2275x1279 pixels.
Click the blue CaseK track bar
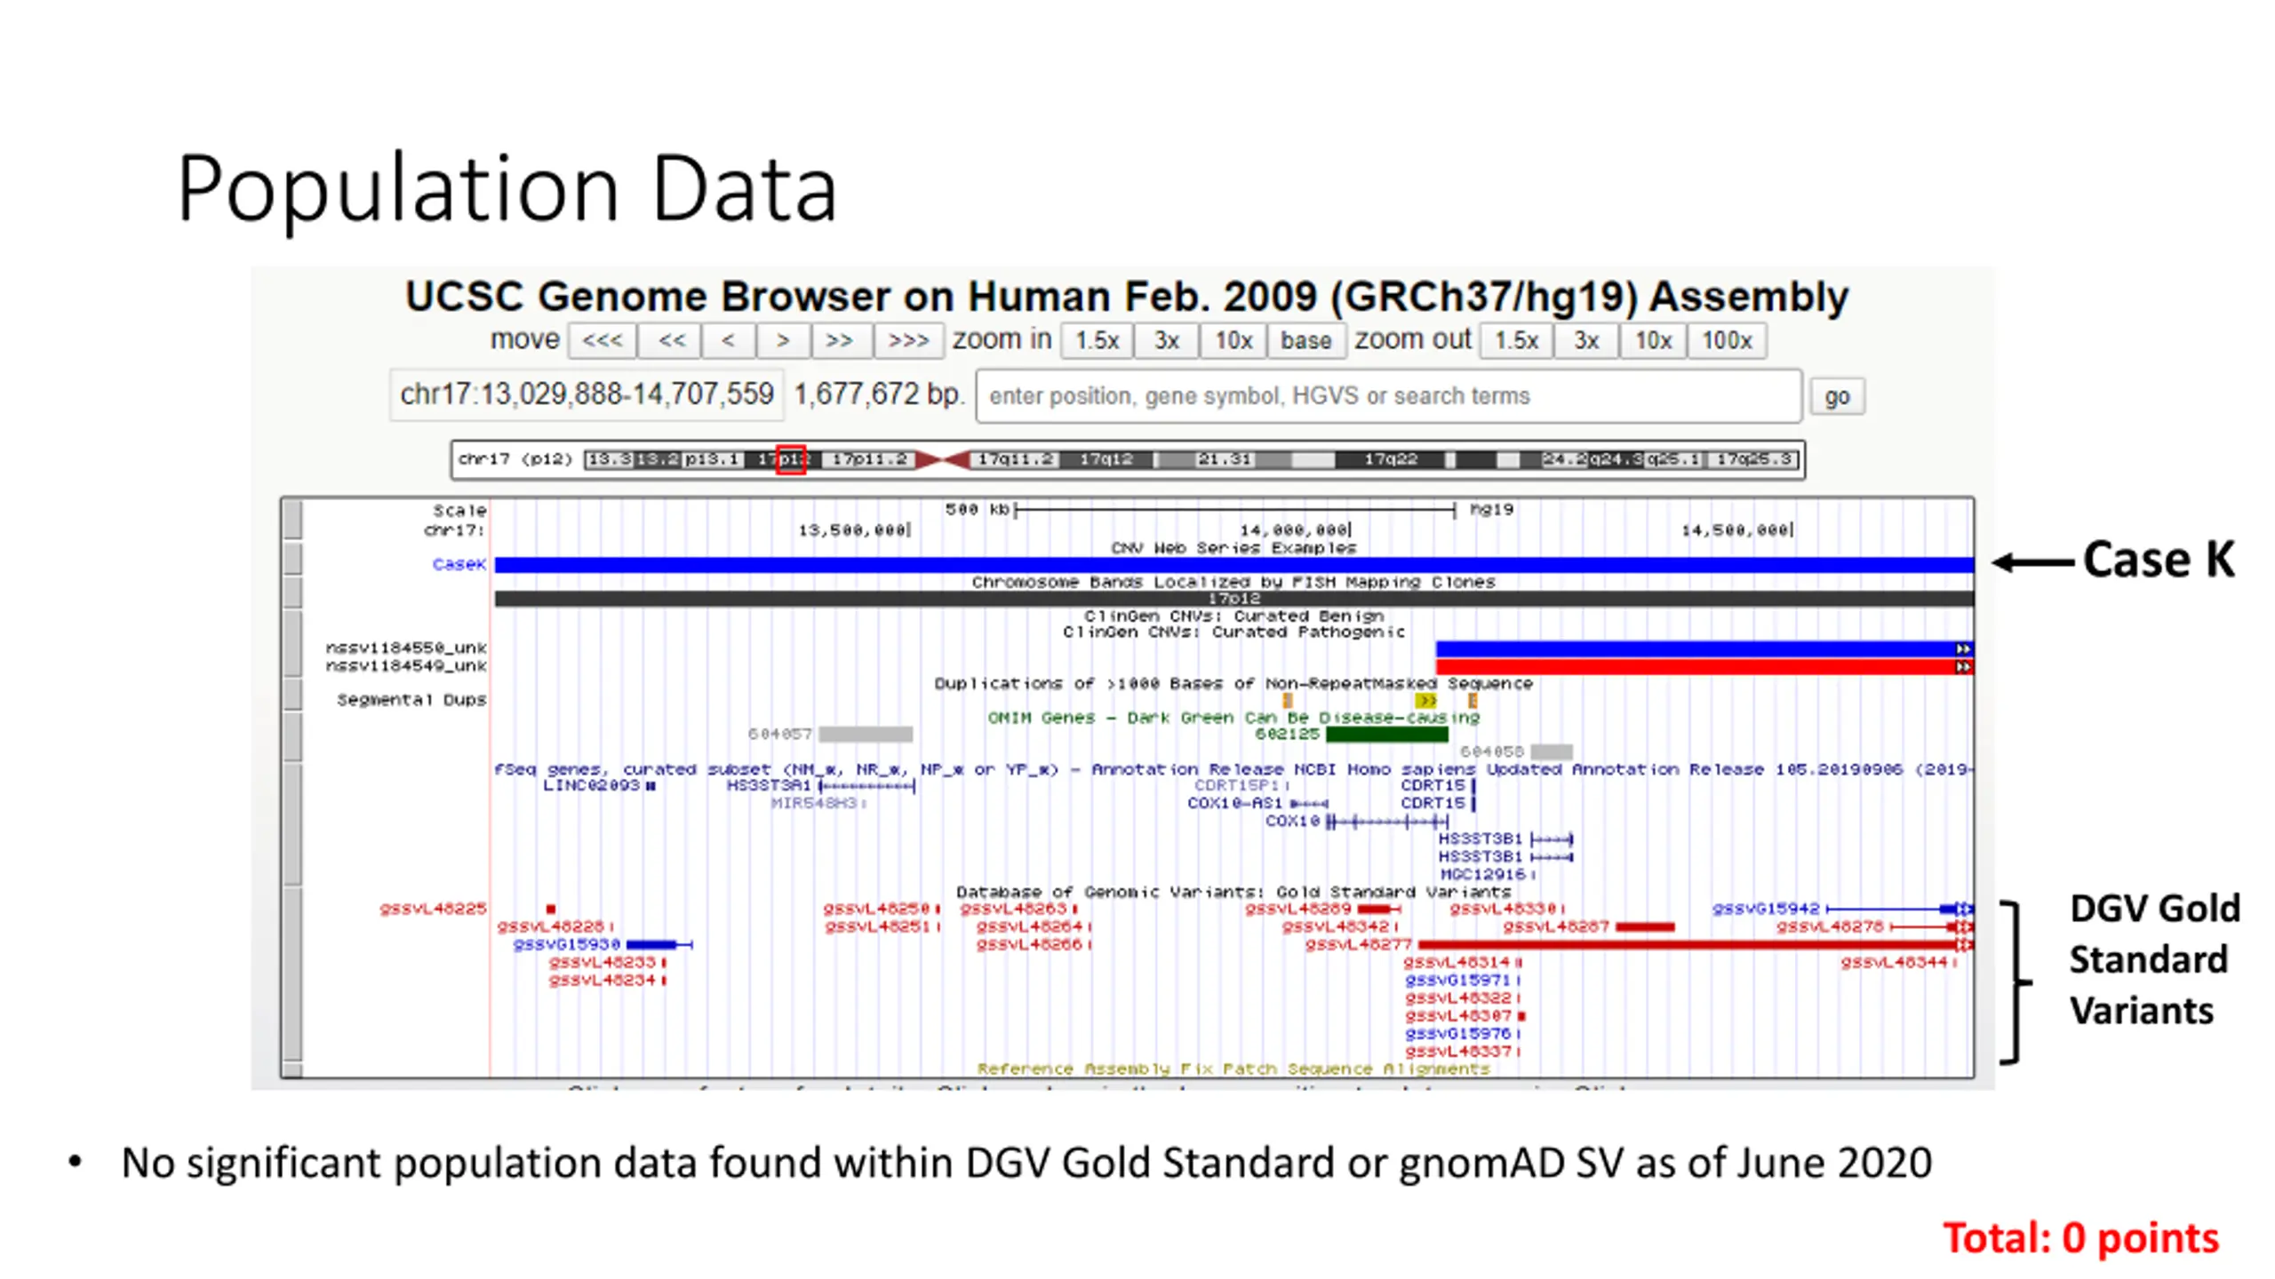pos(1233,565)
